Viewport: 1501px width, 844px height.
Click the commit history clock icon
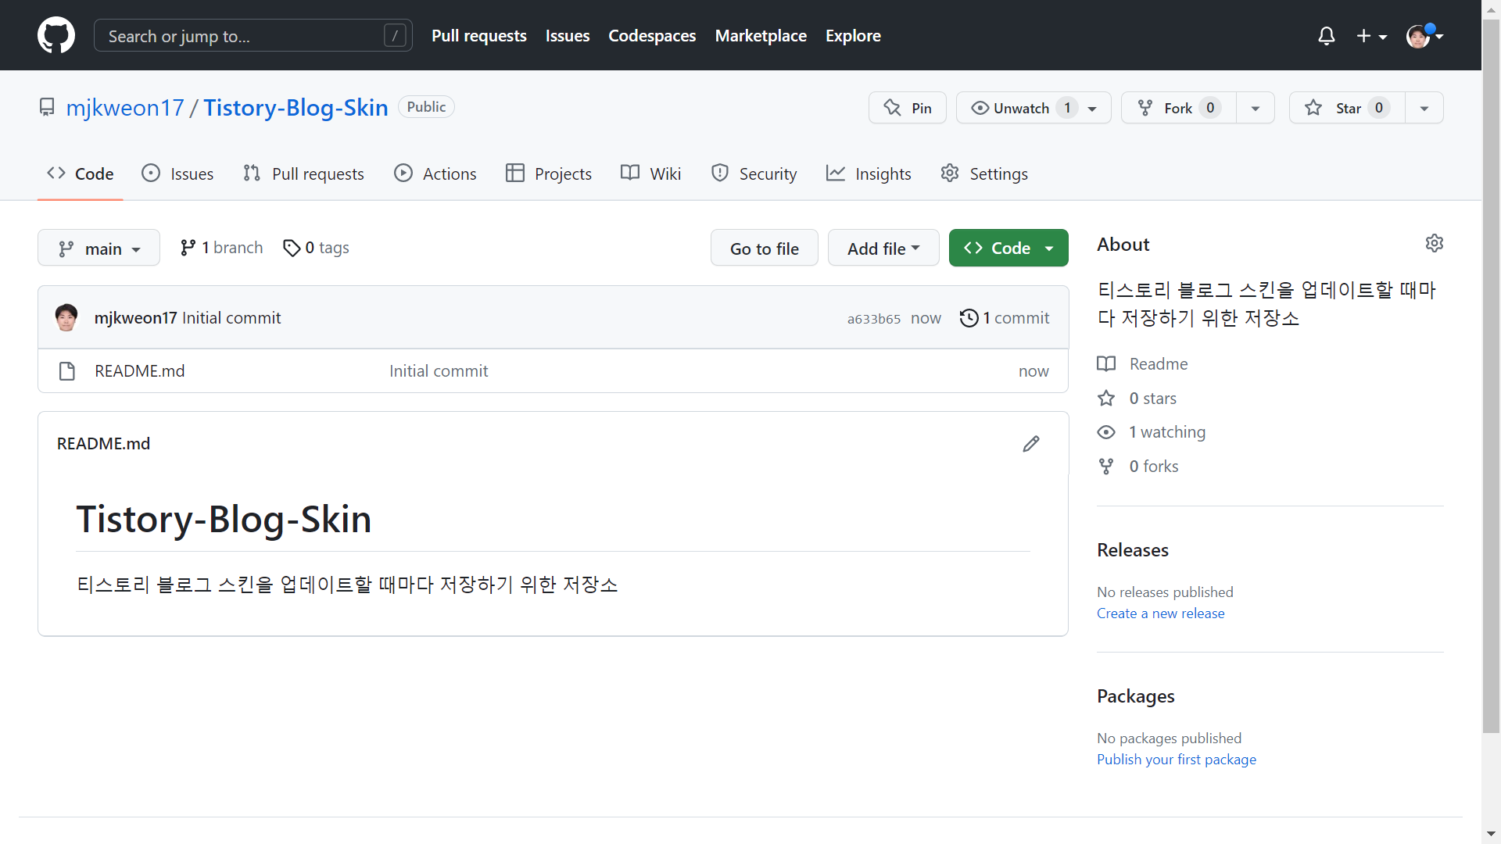969,318
